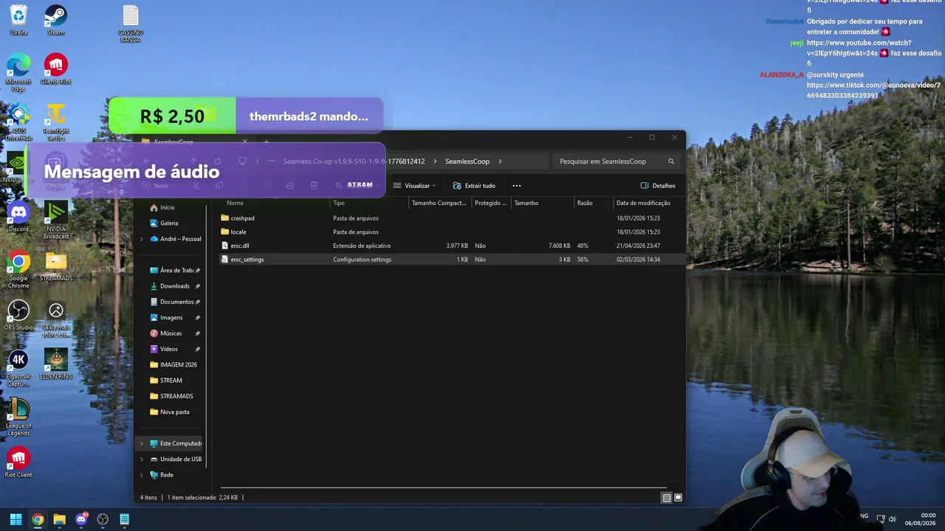Open ASUS DriveHub desktop icon
Image resolution: width=945 pixels, height=531 pixels.
point(18,122)
